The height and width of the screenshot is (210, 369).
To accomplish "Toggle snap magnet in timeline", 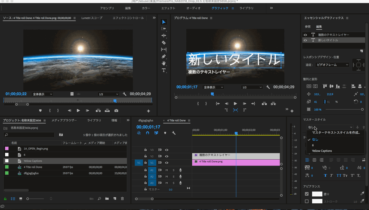I will pyautogui.click(x=148, y=133).
